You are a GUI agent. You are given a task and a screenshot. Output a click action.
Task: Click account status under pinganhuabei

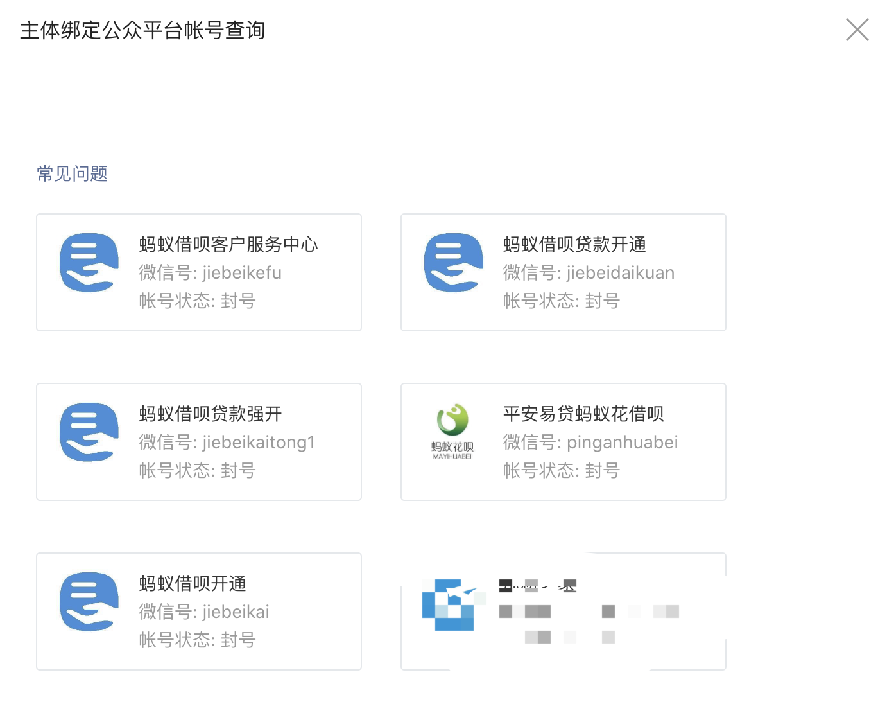coord(562,470)
